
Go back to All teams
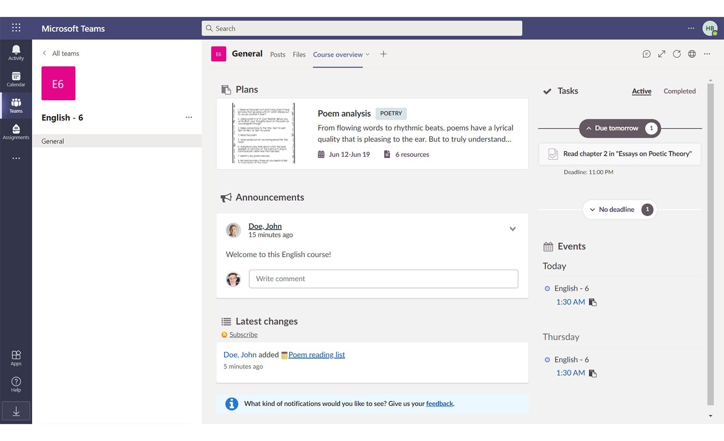pyautogui.click(x=61, y=53)
